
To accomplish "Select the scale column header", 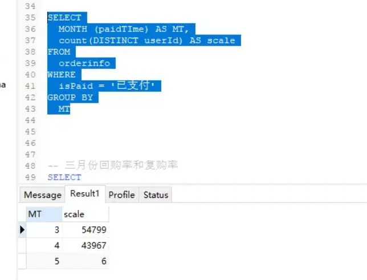I will coord(85,214).
